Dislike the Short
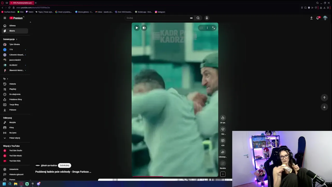This screenshot has height=187, width=332. pyautogui.click(x=223, y=129)
